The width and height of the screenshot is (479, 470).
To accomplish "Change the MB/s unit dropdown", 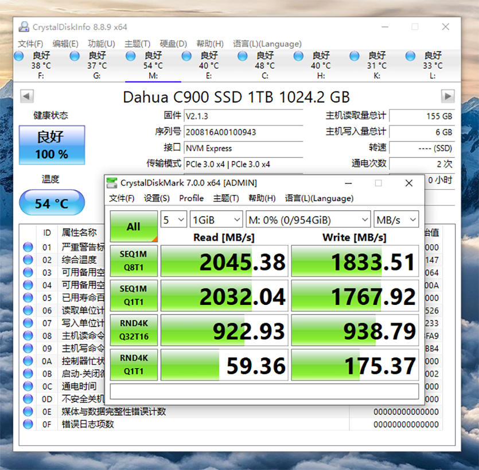I will click(396, 220).
